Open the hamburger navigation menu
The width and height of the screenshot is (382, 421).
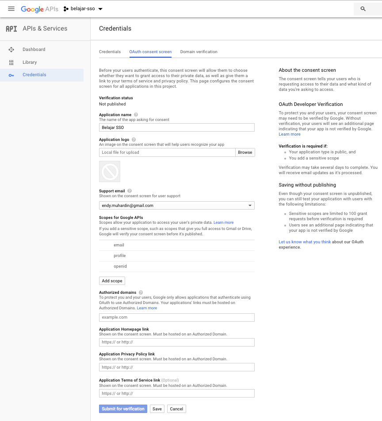coord(11,9)
